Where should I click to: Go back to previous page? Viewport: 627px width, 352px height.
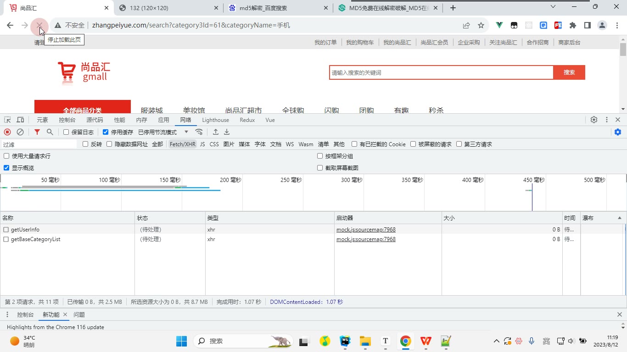(10, 26)
